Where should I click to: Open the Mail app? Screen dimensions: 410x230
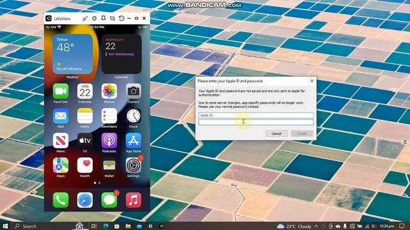pyautogui.click(x=61, y=116)
